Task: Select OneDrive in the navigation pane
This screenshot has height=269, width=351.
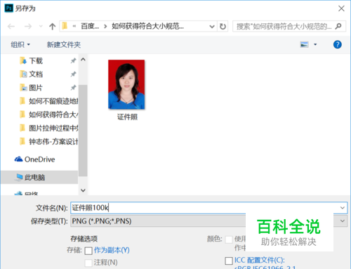Action: [x=34, y=159]
